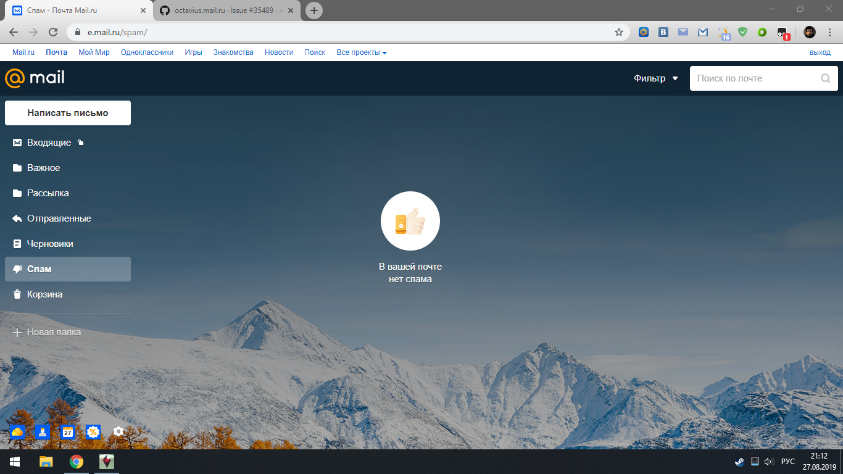The height and width of the screenshot is (474, 843).
Task: Click the VK extension icon in the toolbar
Action: (663, 32)
